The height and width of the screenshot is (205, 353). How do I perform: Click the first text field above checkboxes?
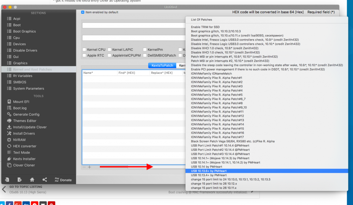[x=134, y=25]
